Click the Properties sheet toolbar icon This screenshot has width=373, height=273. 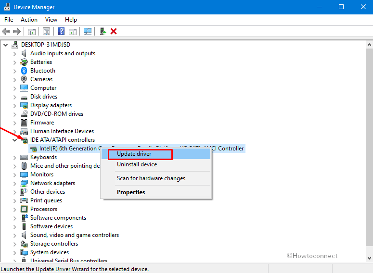click(x=46, y=31)
